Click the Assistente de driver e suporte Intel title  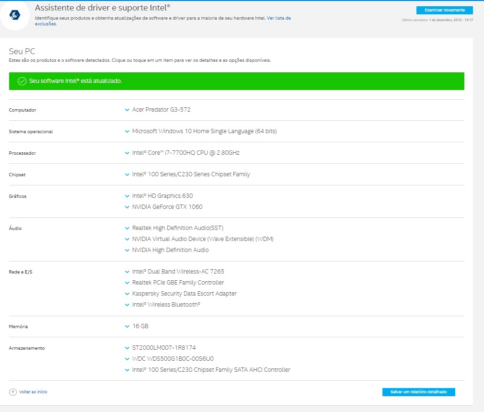(x=103, y=8)
